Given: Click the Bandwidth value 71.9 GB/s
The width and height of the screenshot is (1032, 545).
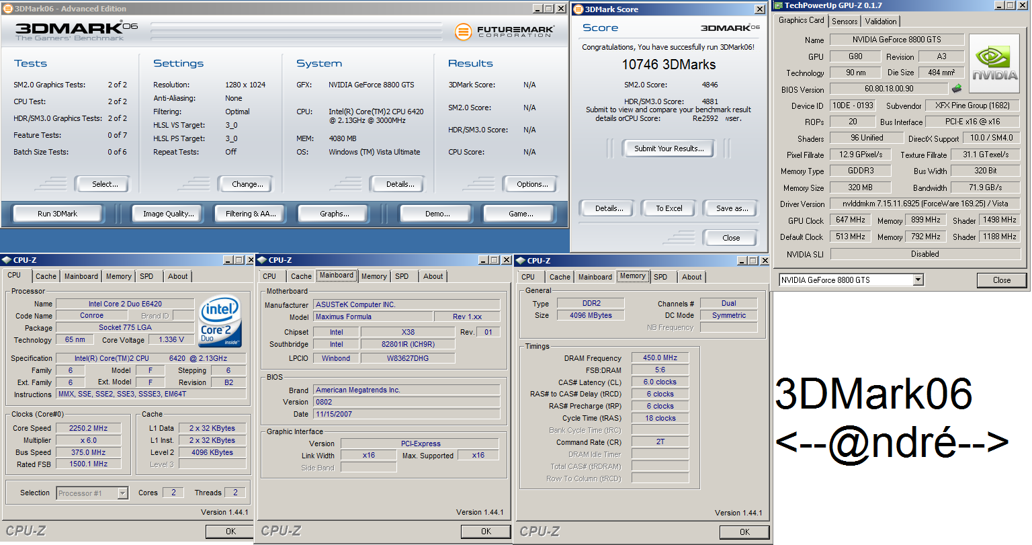Looking at the screenshot, I should (x=986, y=187).
